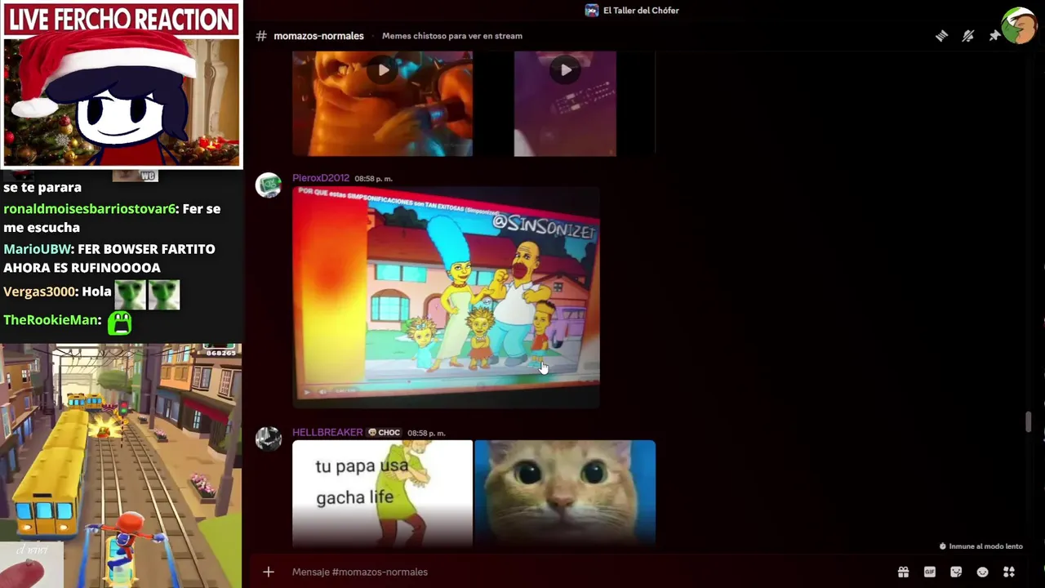Click the first alien emote by Vergas3000
The height and width of the screenshot is (588, 1045).
(130, 294)
